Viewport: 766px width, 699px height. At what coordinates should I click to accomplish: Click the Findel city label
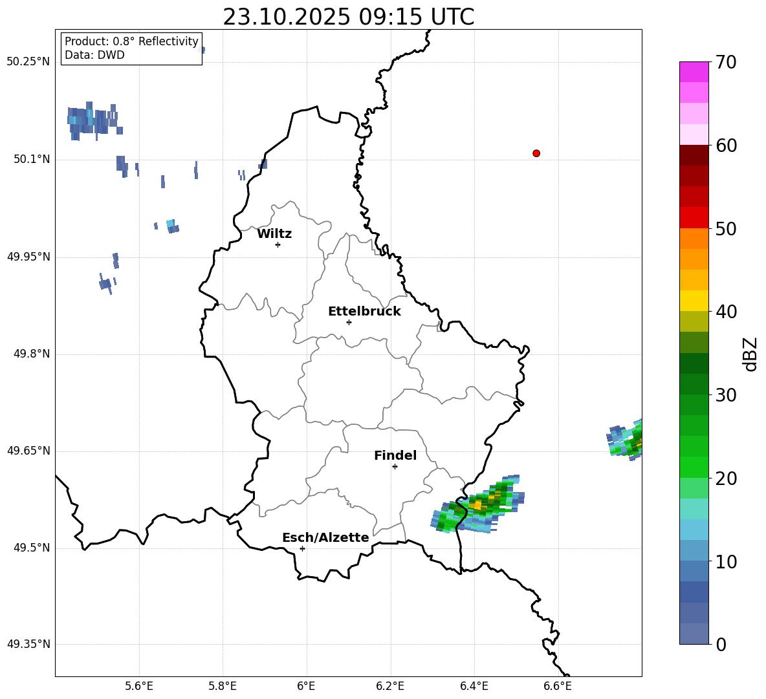coord(395,455)
